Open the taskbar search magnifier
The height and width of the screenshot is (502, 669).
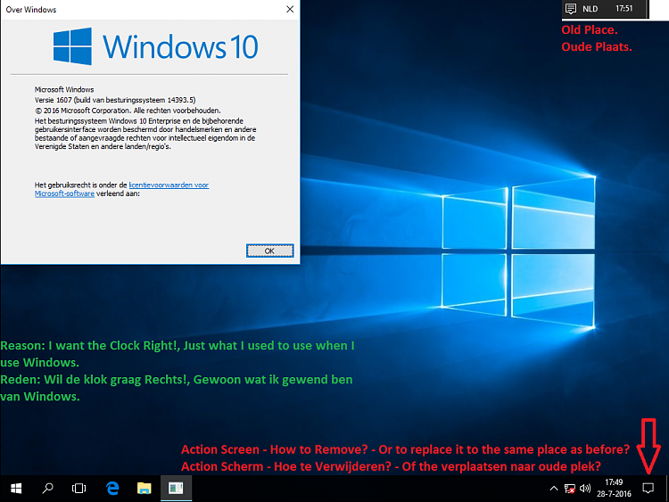point(48,489)
